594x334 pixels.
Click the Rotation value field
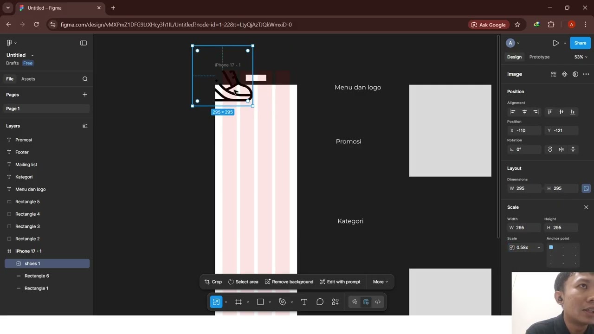pyautogui.click(x=524, y=149)
